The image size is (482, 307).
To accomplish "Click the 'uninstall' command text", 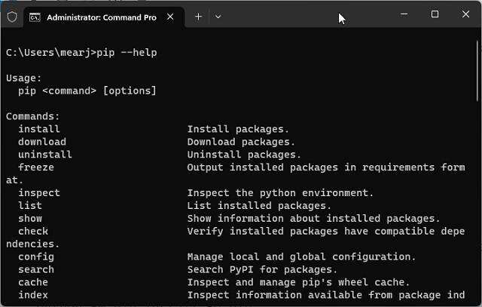I will (x=45, y=155).
